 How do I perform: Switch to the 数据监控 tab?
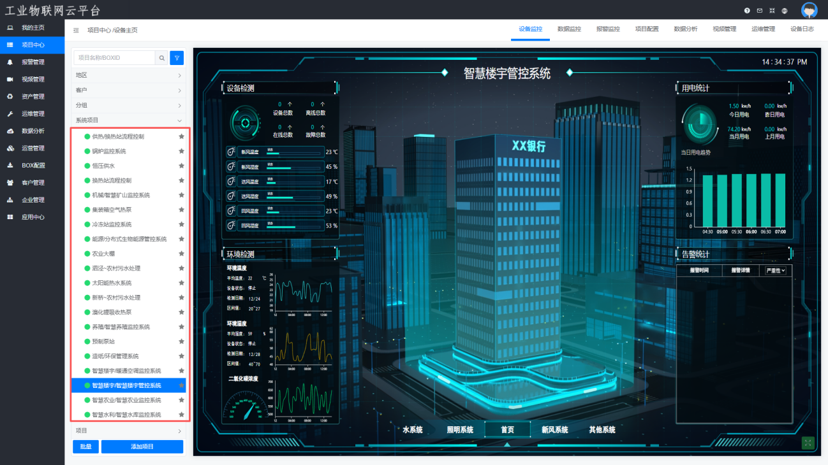[569, 29]
